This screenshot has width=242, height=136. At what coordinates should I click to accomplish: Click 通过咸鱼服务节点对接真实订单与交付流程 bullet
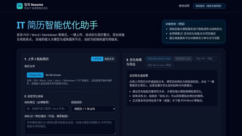194,38
